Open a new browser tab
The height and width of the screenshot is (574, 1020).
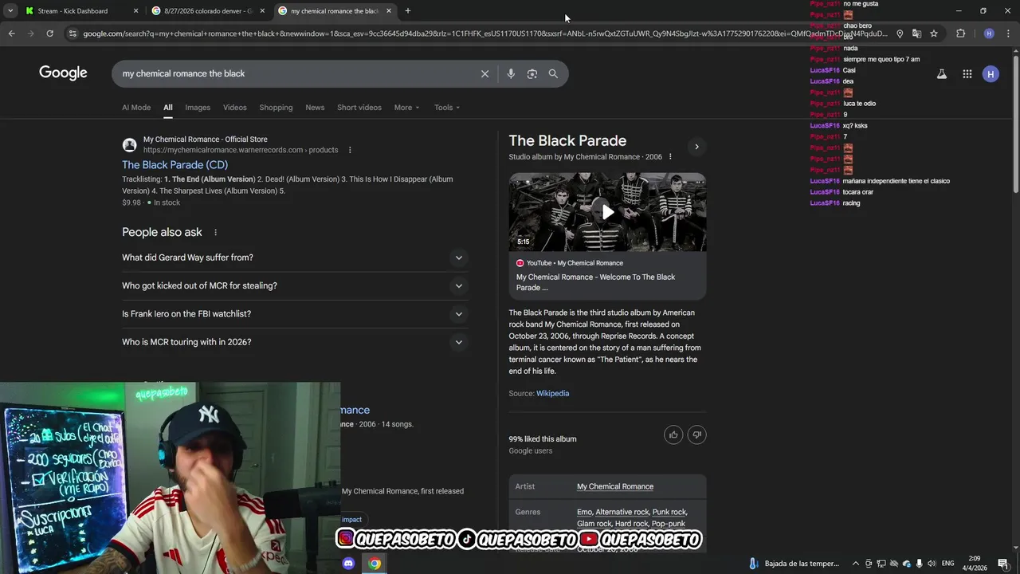(408, 11)
